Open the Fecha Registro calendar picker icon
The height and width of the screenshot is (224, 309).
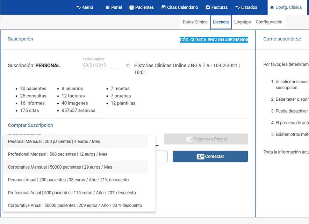[128, 65]
